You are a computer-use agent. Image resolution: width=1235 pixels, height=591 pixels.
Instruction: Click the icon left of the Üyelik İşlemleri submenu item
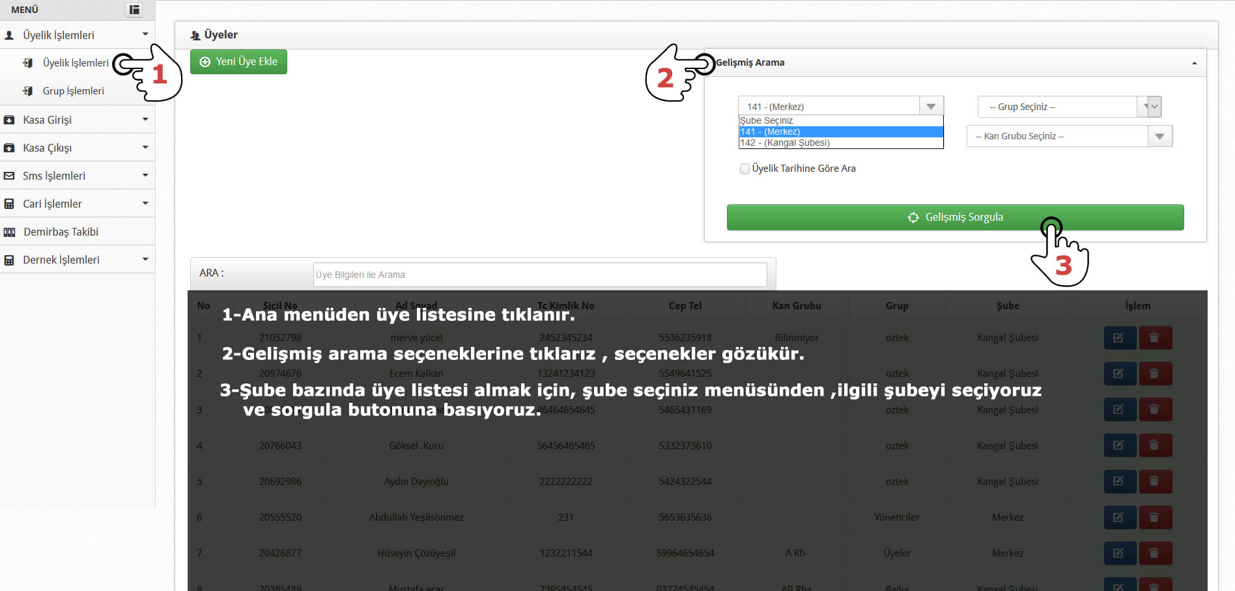click(28, 63)
